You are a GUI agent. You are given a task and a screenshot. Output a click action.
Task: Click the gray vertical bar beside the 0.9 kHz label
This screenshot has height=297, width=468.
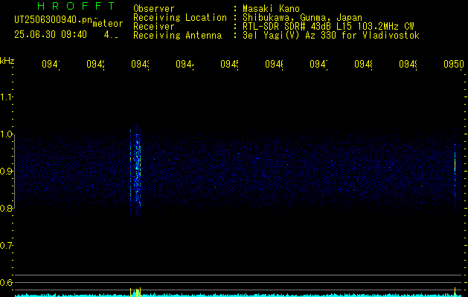pyautogui.click(x=14, y=172)
